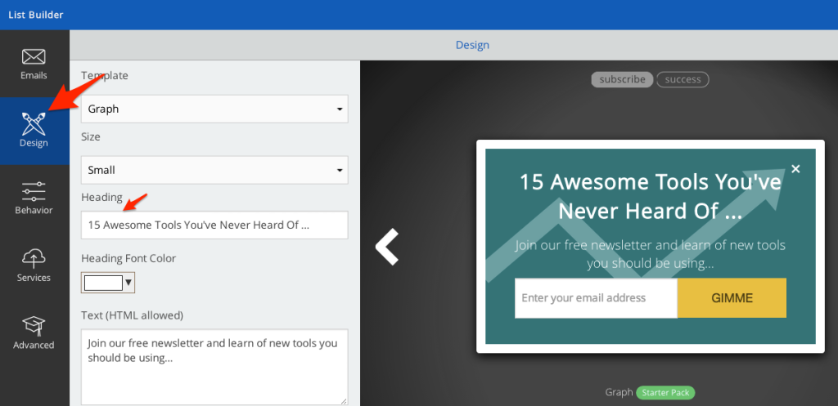Close the popup preview with X
The width and height of the screenshot is (838, 406).
pos(795,169)
